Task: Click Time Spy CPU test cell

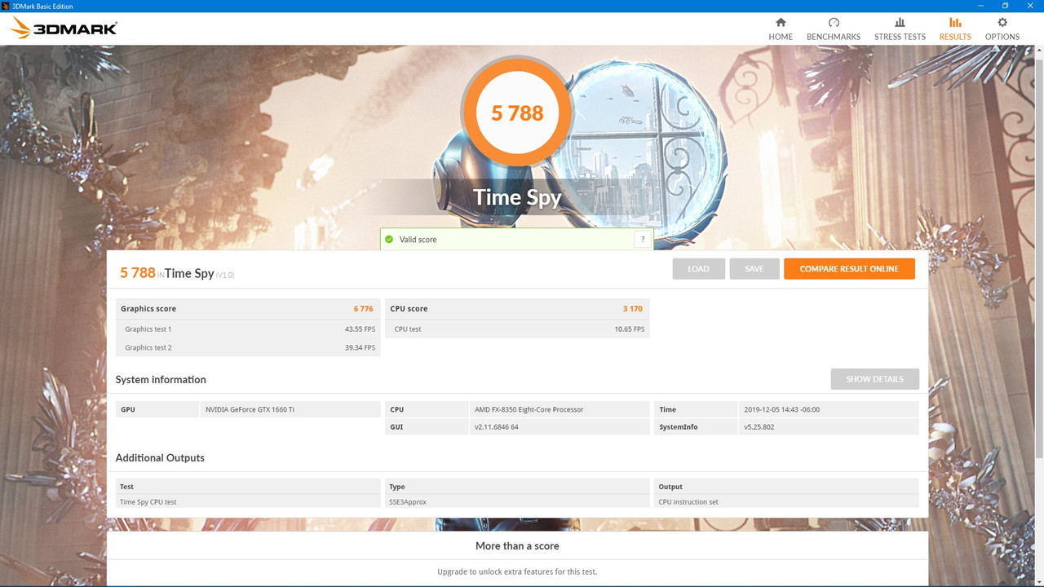Action: [x=248, y=502]
